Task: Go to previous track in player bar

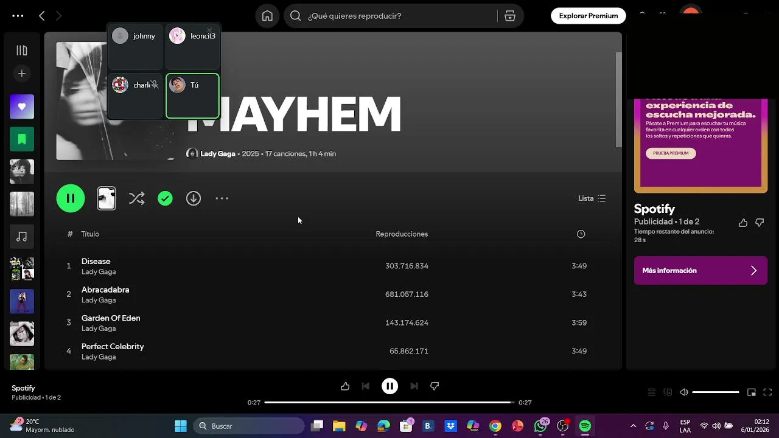Action: (x=366, y=386)
